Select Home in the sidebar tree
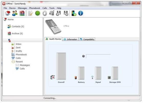The height and width of the screenshot is (103, 143). click(x=10, y=19)
